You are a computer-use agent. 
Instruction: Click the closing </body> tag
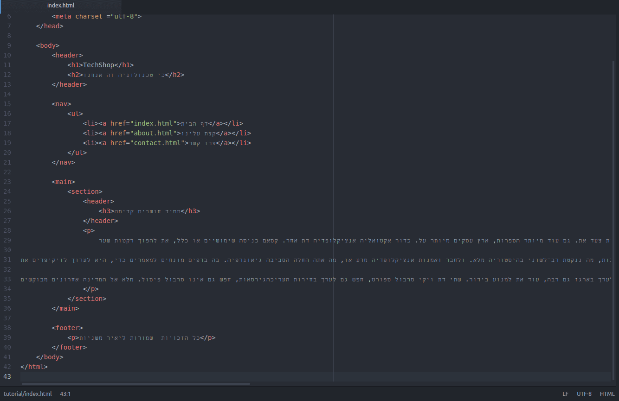(50, 357)
